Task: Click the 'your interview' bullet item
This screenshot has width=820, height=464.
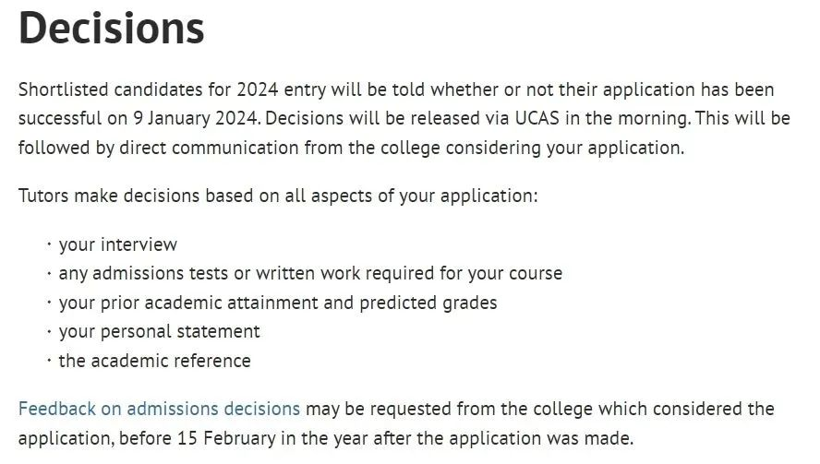Action: point(117,244)
